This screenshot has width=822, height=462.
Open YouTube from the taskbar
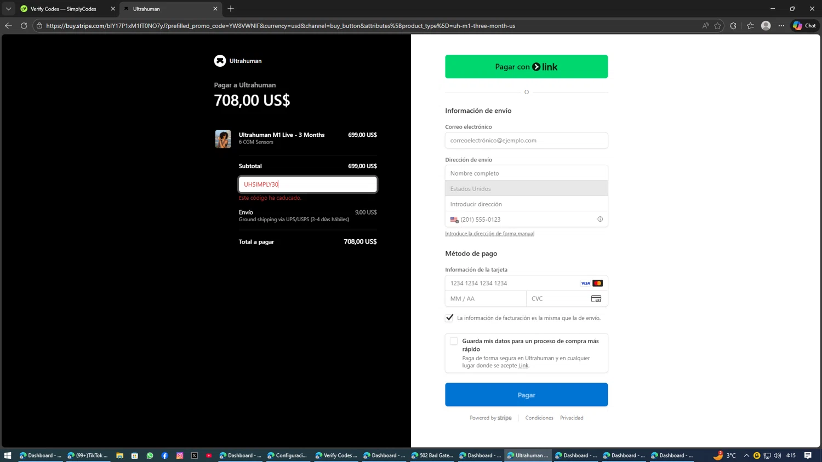click(209, 455)
